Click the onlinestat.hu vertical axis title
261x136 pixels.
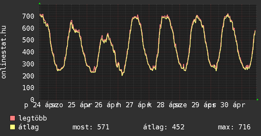click(x=3, y=52)
